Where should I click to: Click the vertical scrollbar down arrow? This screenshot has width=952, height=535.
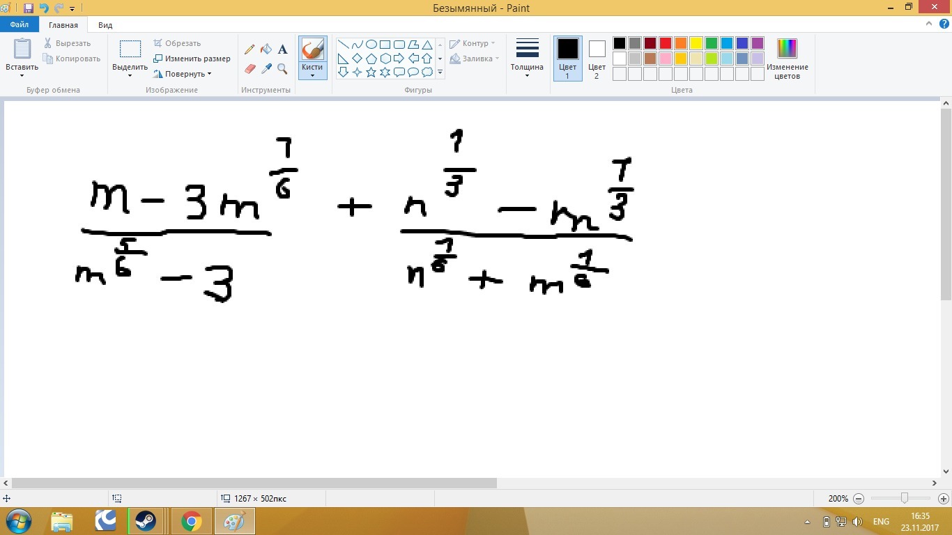tap(946, 470)
